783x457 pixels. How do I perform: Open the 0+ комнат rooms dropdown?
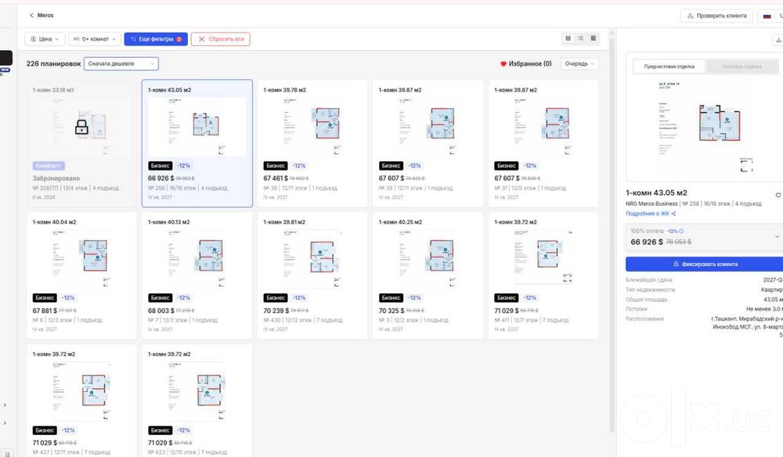pos(95,39)
